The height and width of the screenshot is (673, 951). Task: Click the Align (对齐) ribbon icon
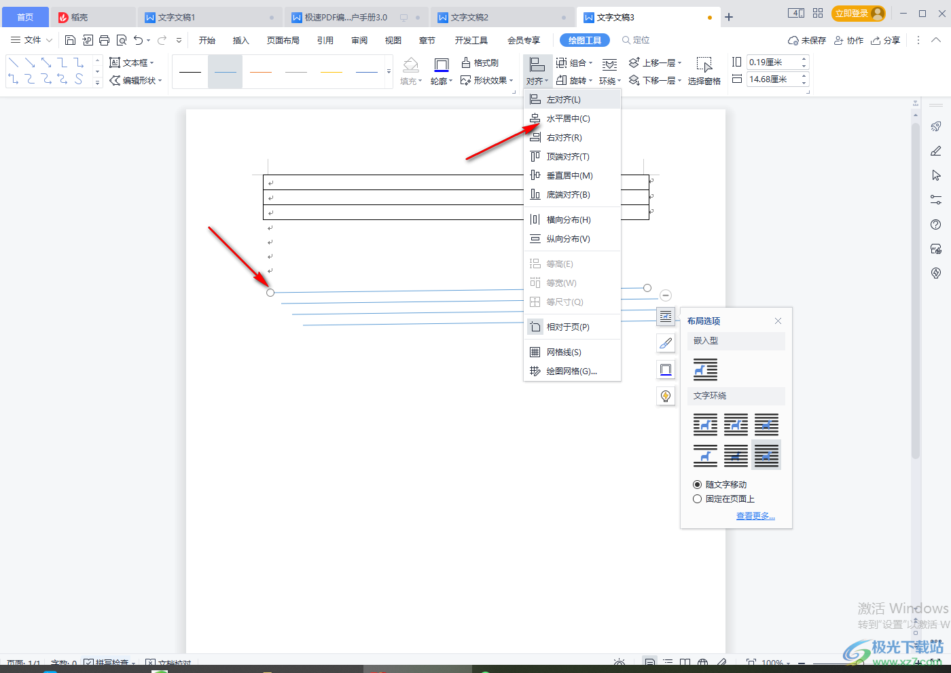[x=537, y=65]
